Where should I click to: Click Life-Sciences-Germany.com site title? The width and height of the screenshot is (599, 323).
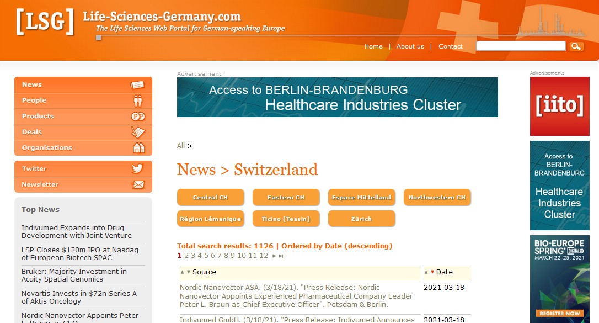162,17
